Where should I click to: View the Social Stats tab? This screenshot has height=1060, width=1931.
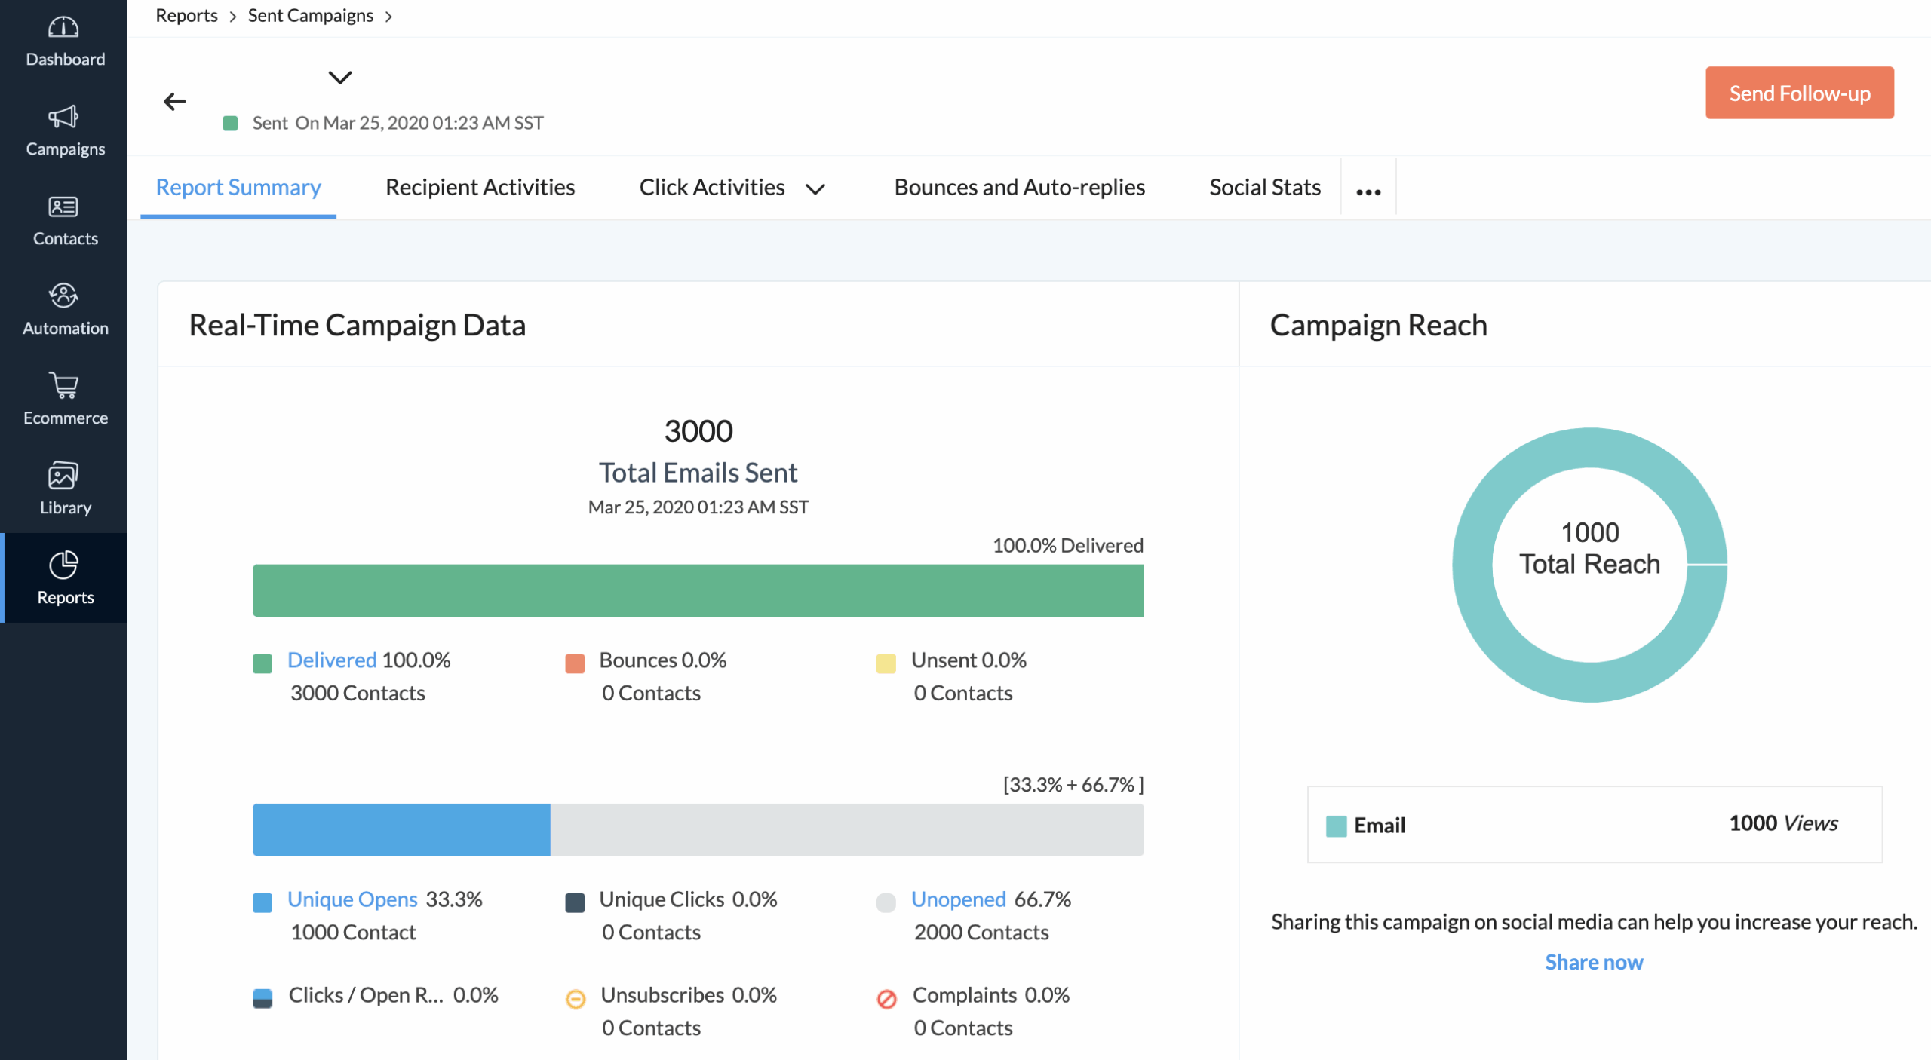point(1265,187)
